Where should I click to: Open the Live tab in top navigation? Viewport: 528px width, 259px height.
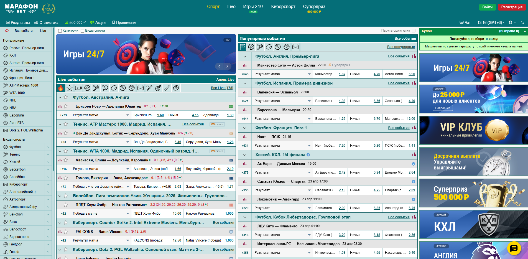click(x=231, y=6)
